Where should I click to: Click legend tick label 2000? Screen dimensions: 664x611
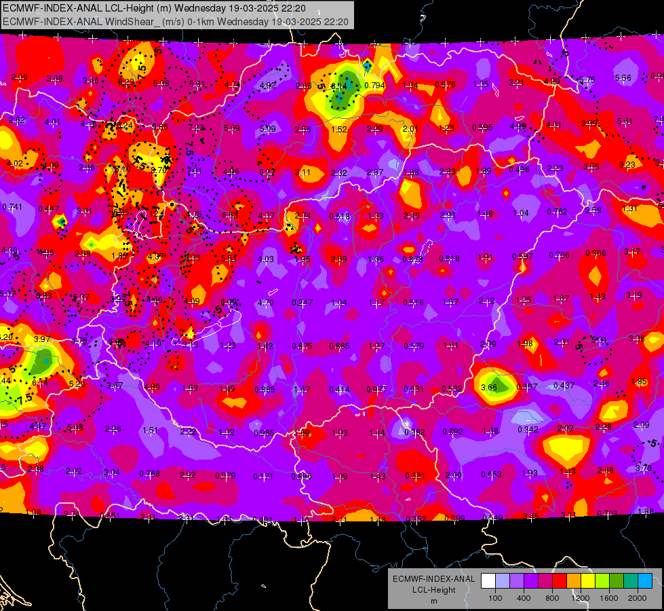[x=638, y=598]
